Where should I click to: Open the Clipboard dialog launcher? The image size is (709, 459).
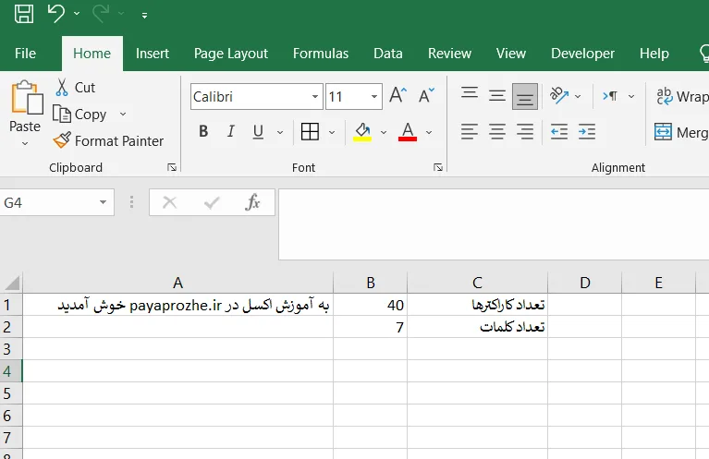click(172, 167)
